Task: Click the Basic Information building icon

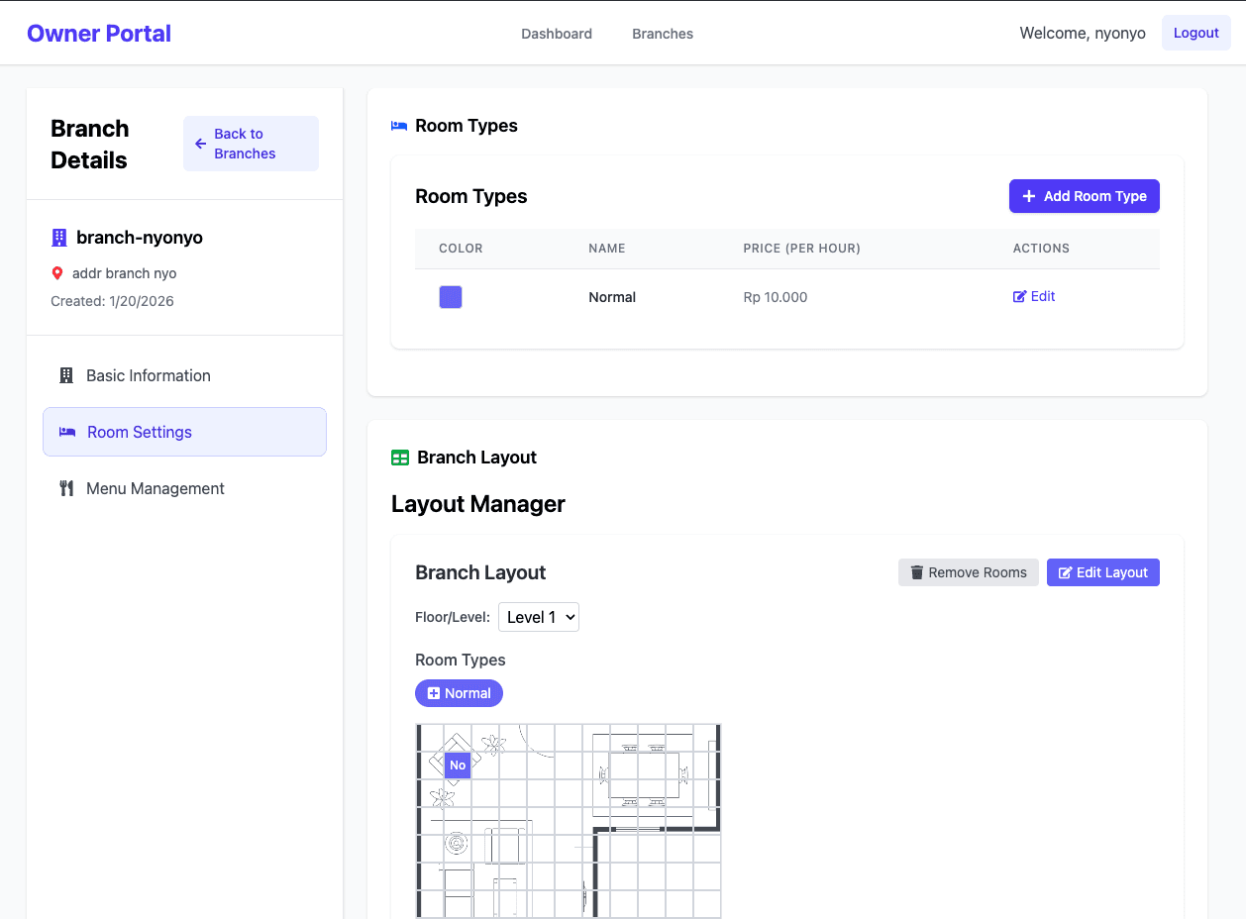Action: (x=65, y=375)
